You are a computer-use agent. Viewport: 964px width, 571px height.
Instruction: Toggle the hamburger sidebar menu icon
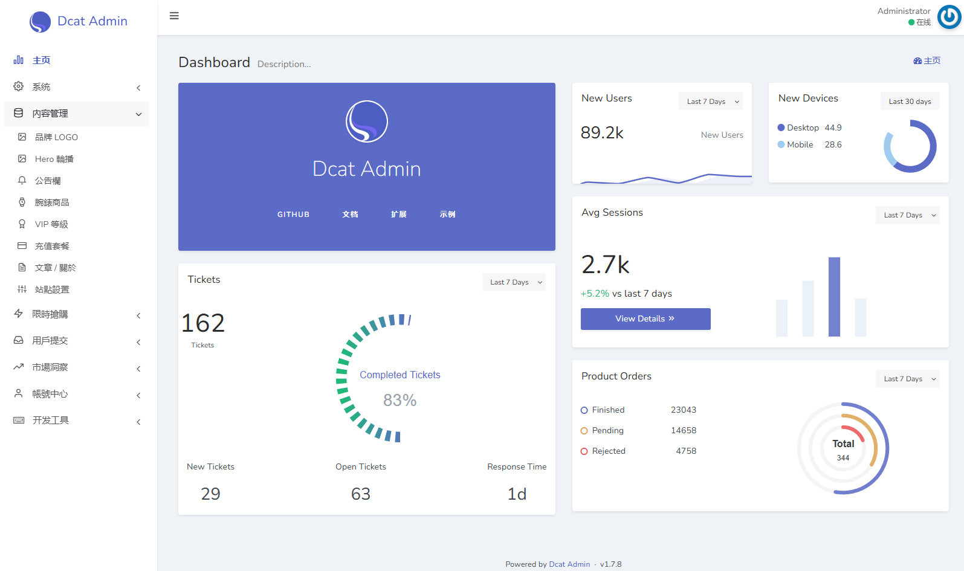[174, 16]
